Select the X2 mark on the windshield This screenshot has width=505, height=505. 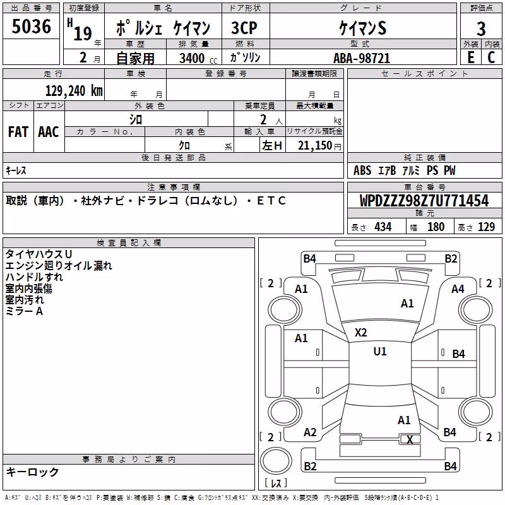(x=360, y=333)
